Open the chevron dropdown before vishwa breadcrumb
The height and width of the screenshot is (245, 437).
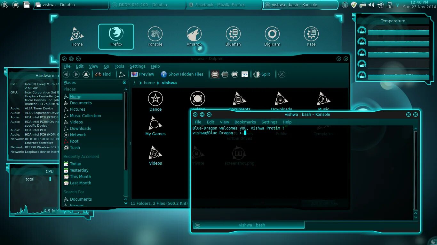click(158, 83)
